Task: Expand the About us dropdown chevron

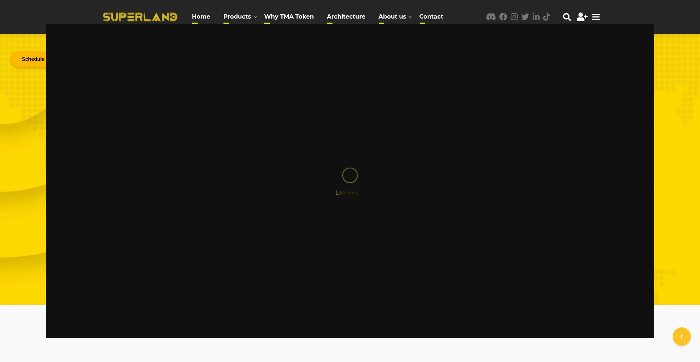Action: pyautogui.click(x=411, y=17)
